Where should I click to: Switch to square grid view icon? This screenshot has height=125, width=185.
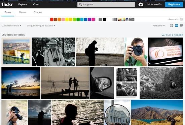172,25
